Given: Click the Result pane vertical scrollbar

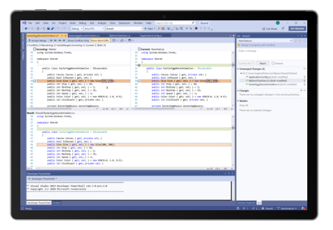Looking at the screenshot, I should pos(233,141).
